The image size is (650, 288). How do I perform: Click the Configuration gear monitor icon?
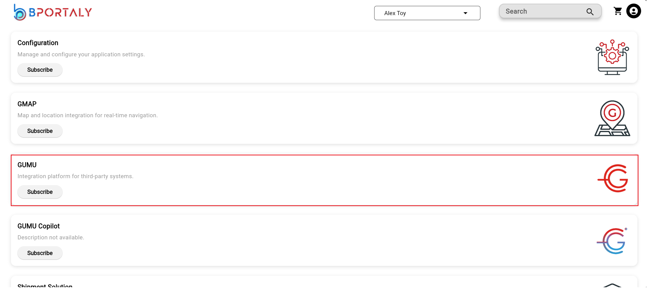pos(612,57)
